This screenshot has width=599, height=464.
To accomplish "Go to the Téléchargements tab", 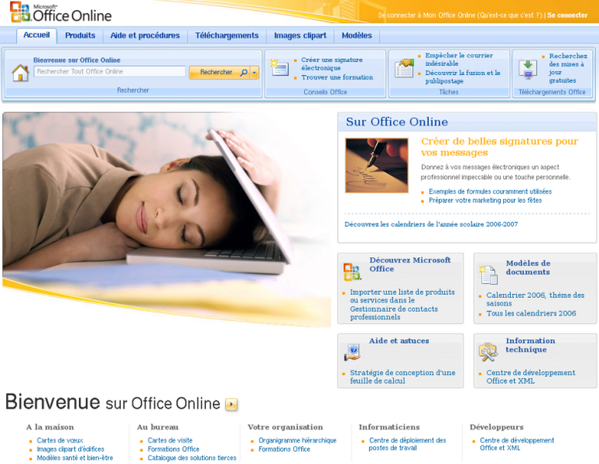I will (x=227, y=36).
